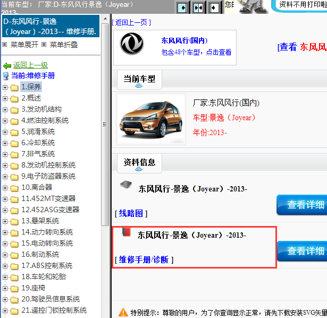Click the folder icon of 16.制动系统
Screen dimensions: 327x318
coord(14,255)
